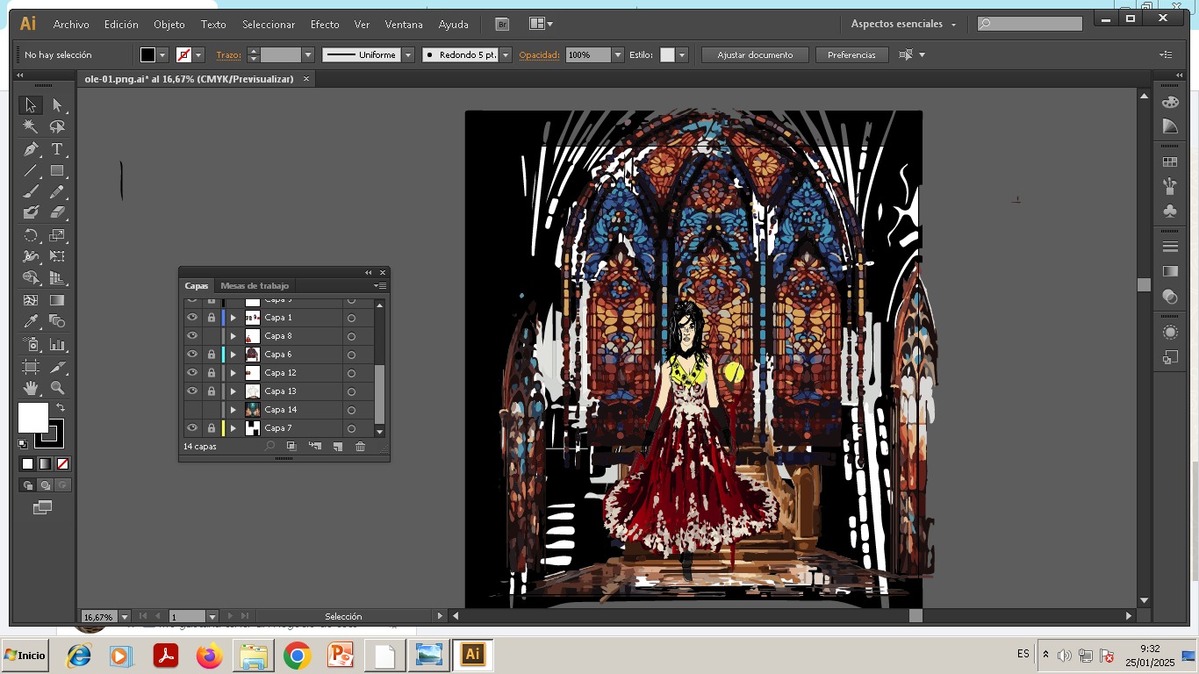Open the Ventana menu
Image resolution: width=1199 pixels, height=674 pixels.
pos(404,25)
